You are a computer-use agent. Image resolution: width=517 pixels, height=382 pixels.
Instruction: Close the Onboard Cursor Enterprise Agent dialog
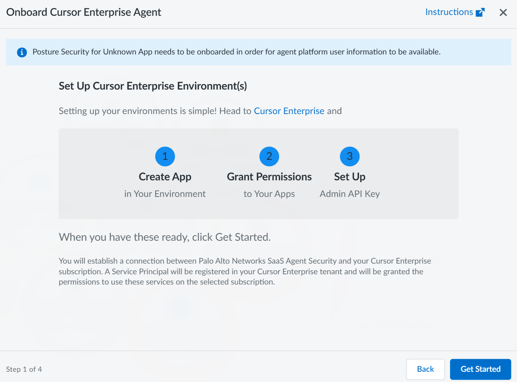tap(503, 13)
